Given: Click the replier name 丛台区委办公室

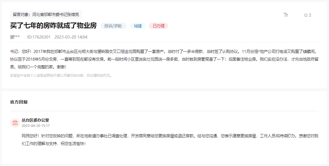Looking at the screenshot, I should tap(35, 120).
